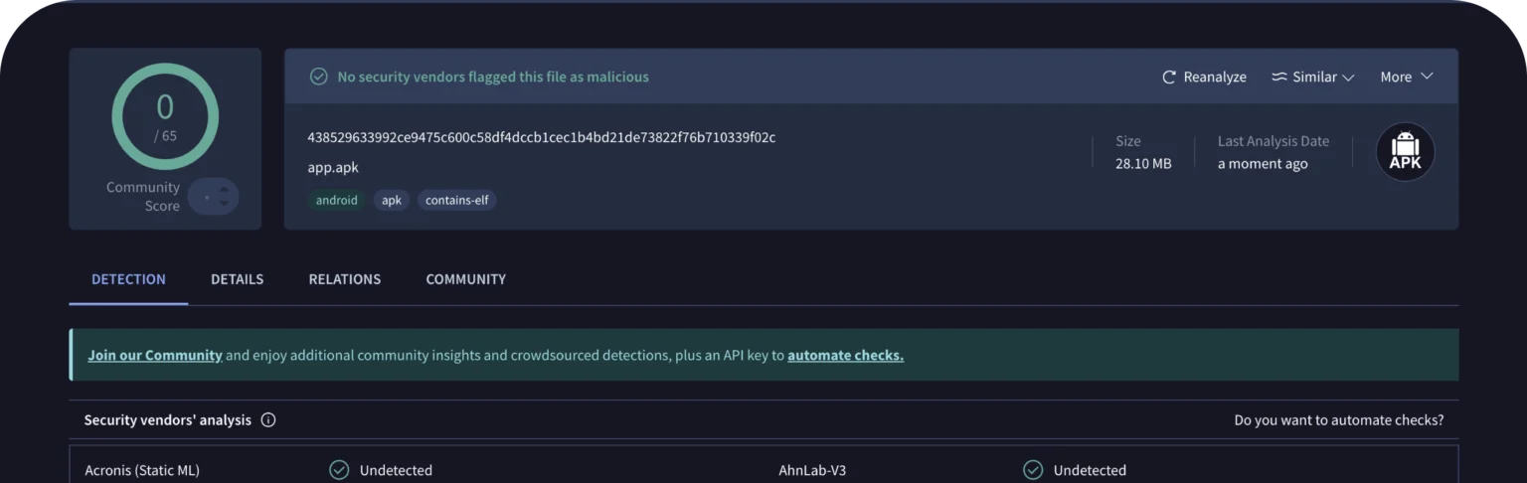
Task: Click No security vendors flagged this file message
Action: pyautogui.click(x=493, y=77)
